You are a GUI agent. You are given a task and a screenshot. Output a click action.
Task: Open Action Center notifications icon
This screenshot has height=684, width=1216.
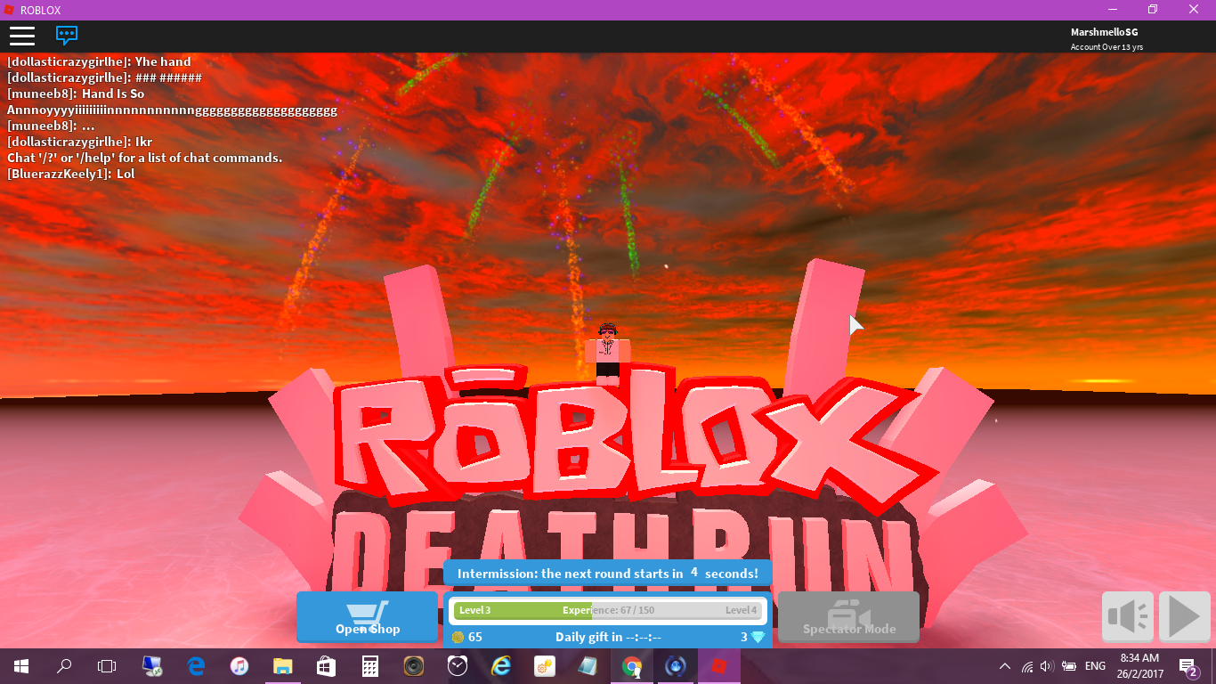tap(1188, 667)
